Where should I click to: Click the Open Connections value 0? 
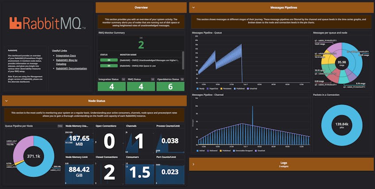109,141
